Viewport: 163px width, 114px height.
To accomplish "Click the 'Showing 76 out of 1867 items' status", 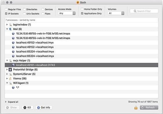I will [x=143, y=102].
